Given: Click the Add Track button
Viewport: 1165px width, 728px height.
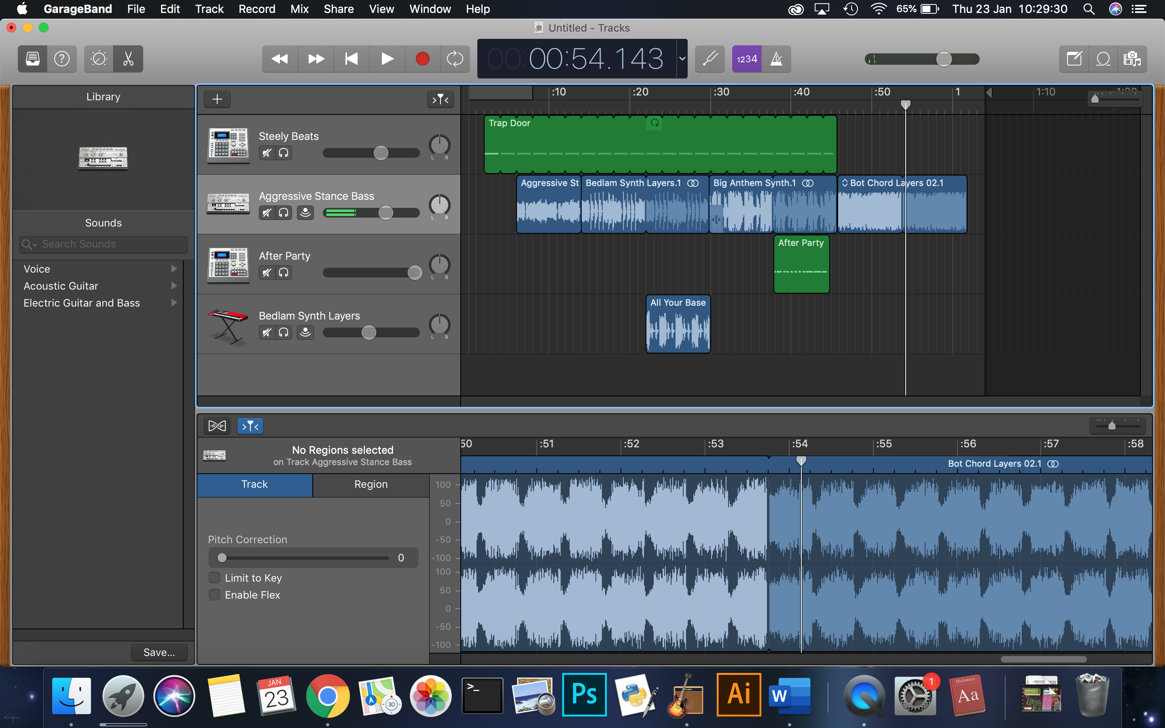Looking at the screenshot, I should [x=216, y=98].
